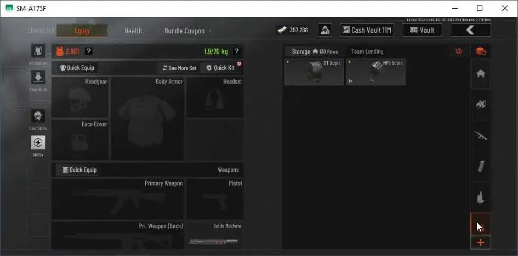Select the Battle Machete slot

tap(215, 235)
